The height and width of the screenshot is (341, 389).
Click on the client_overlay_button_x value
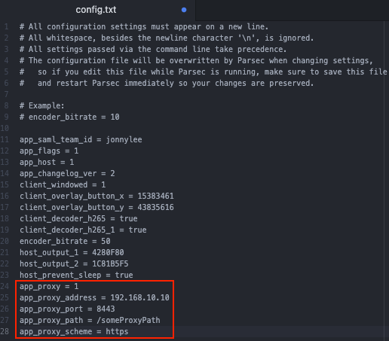pos(155,196)
